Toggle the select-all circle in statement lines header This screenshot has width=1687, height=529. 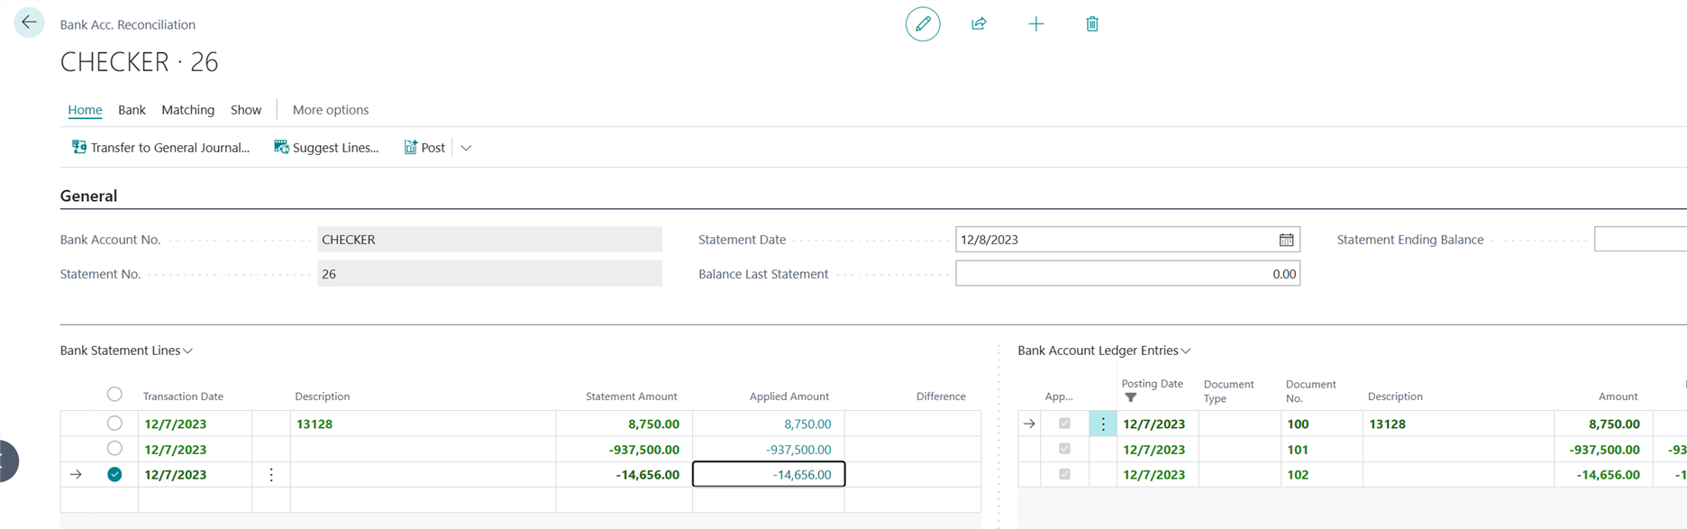tap(114, 394)
